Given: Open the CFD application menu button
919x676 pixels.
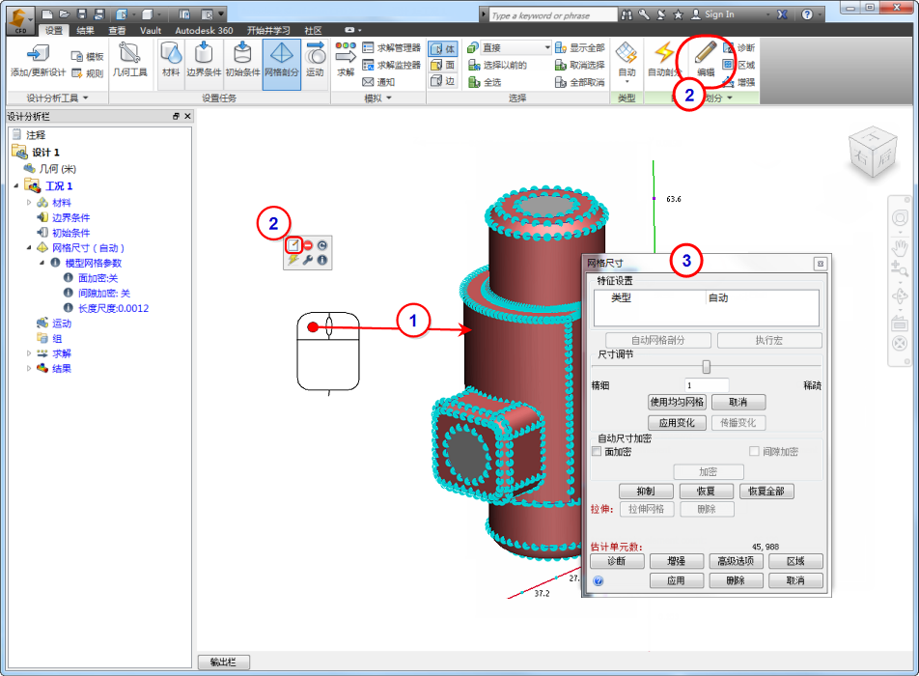Looking at the screenshot, I should pyautogui.click(x=20, y=20).
